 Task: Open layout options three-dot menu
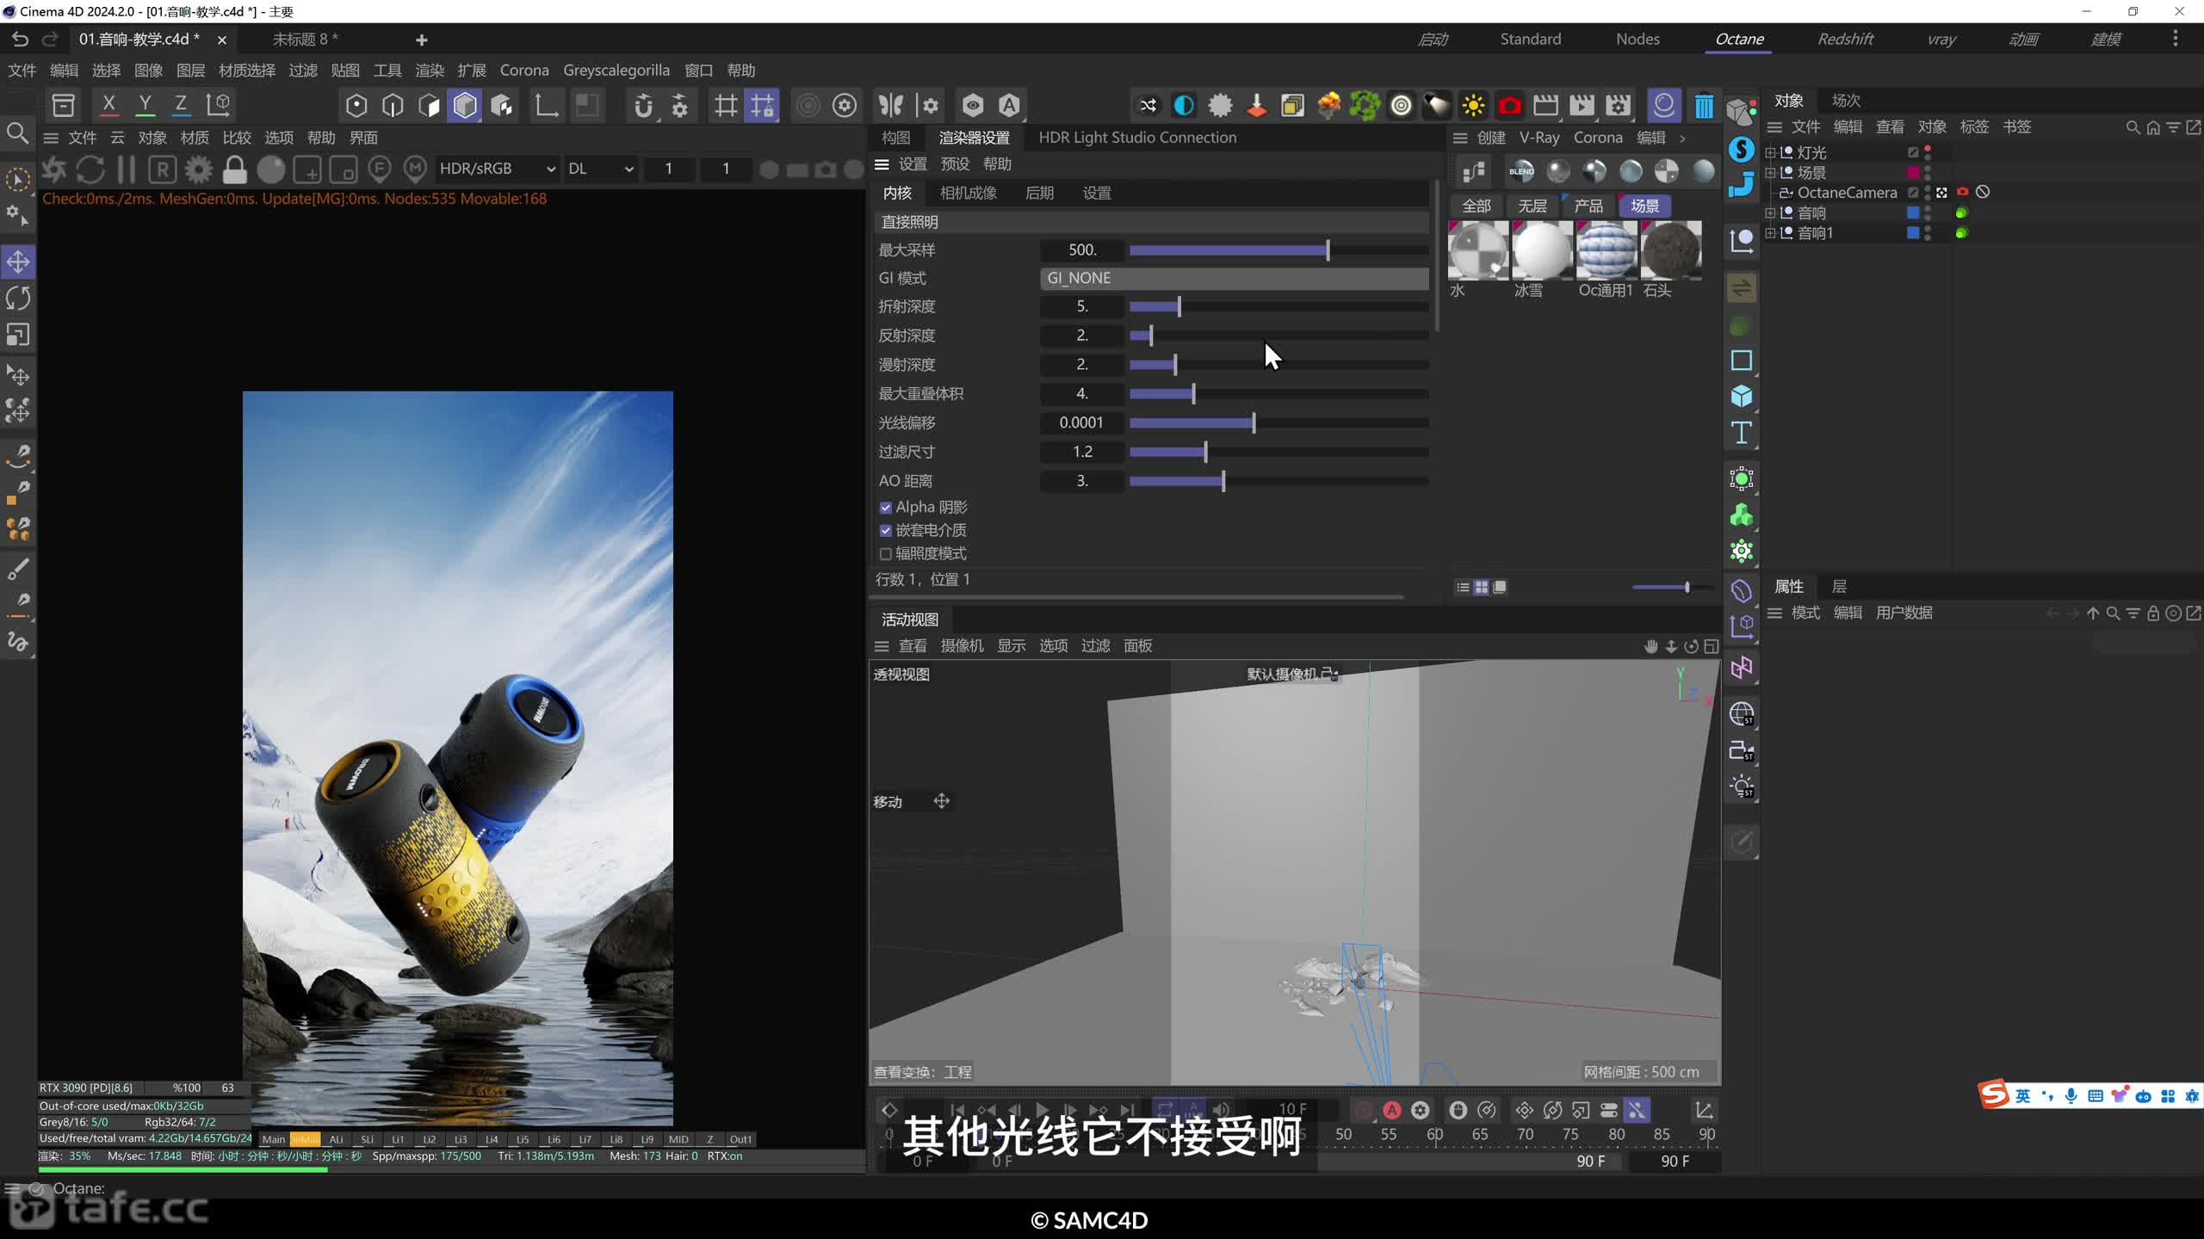[x=2175, y=39]
